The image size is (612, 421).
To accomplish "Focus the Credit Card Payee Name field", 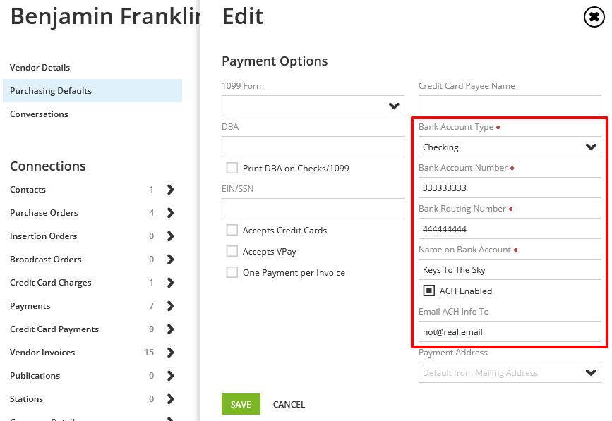I will (510, 105).
